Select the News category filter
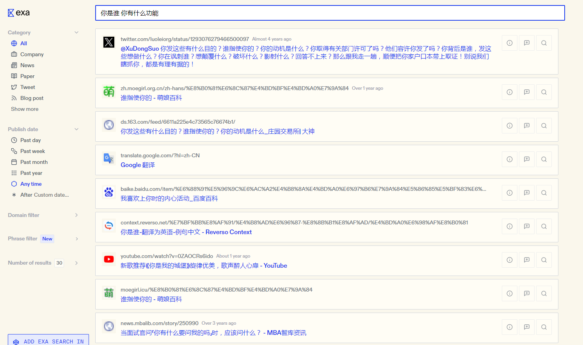 coord(23,65)
